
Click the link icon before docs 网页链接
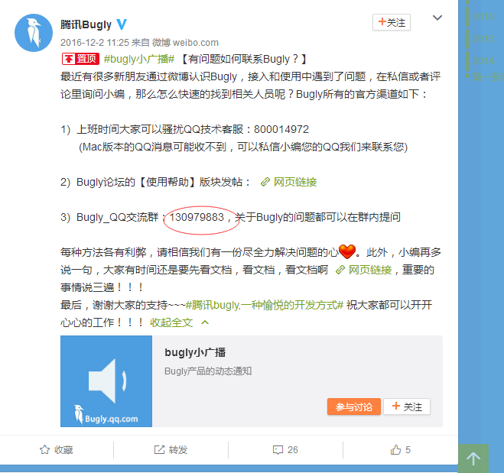pyautogui.click(x=340, y=270)
